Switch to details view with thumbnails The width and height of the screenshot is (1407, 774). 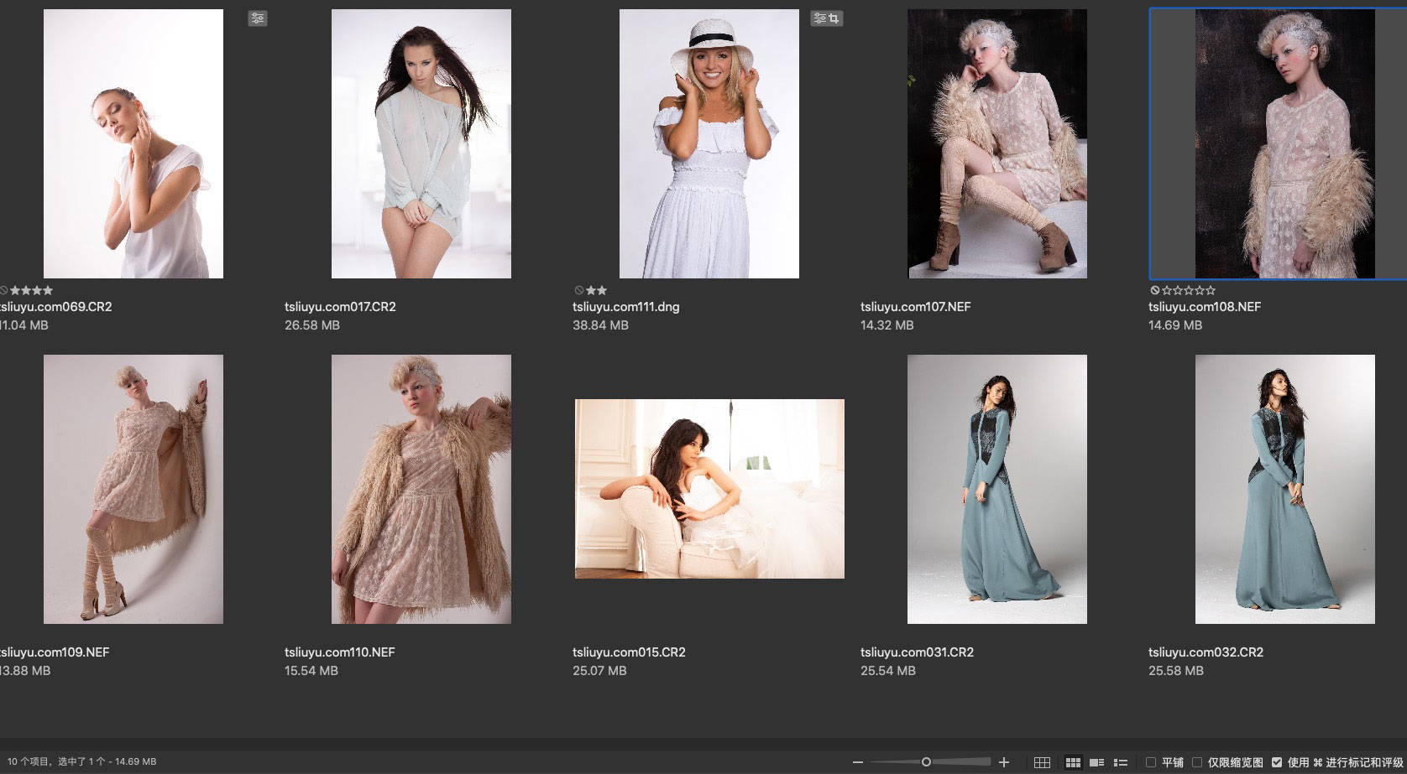(x=1096, y=762)
